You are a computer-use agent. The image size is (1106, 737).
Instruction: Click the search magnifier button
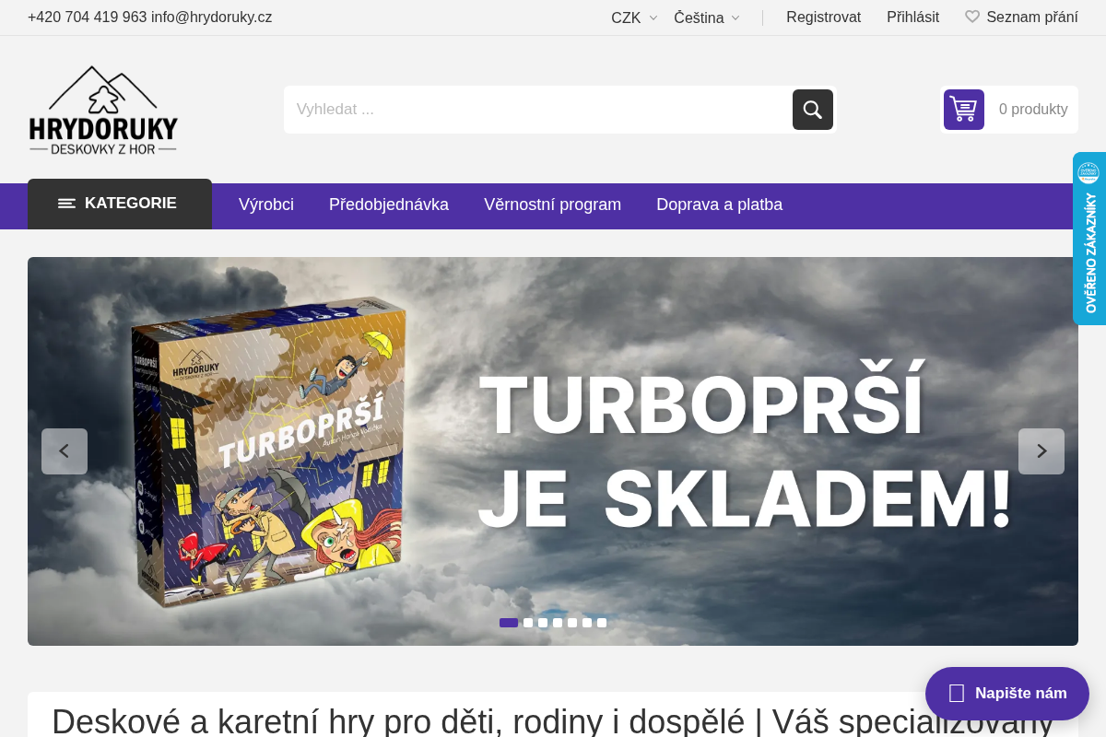point(813,110)
